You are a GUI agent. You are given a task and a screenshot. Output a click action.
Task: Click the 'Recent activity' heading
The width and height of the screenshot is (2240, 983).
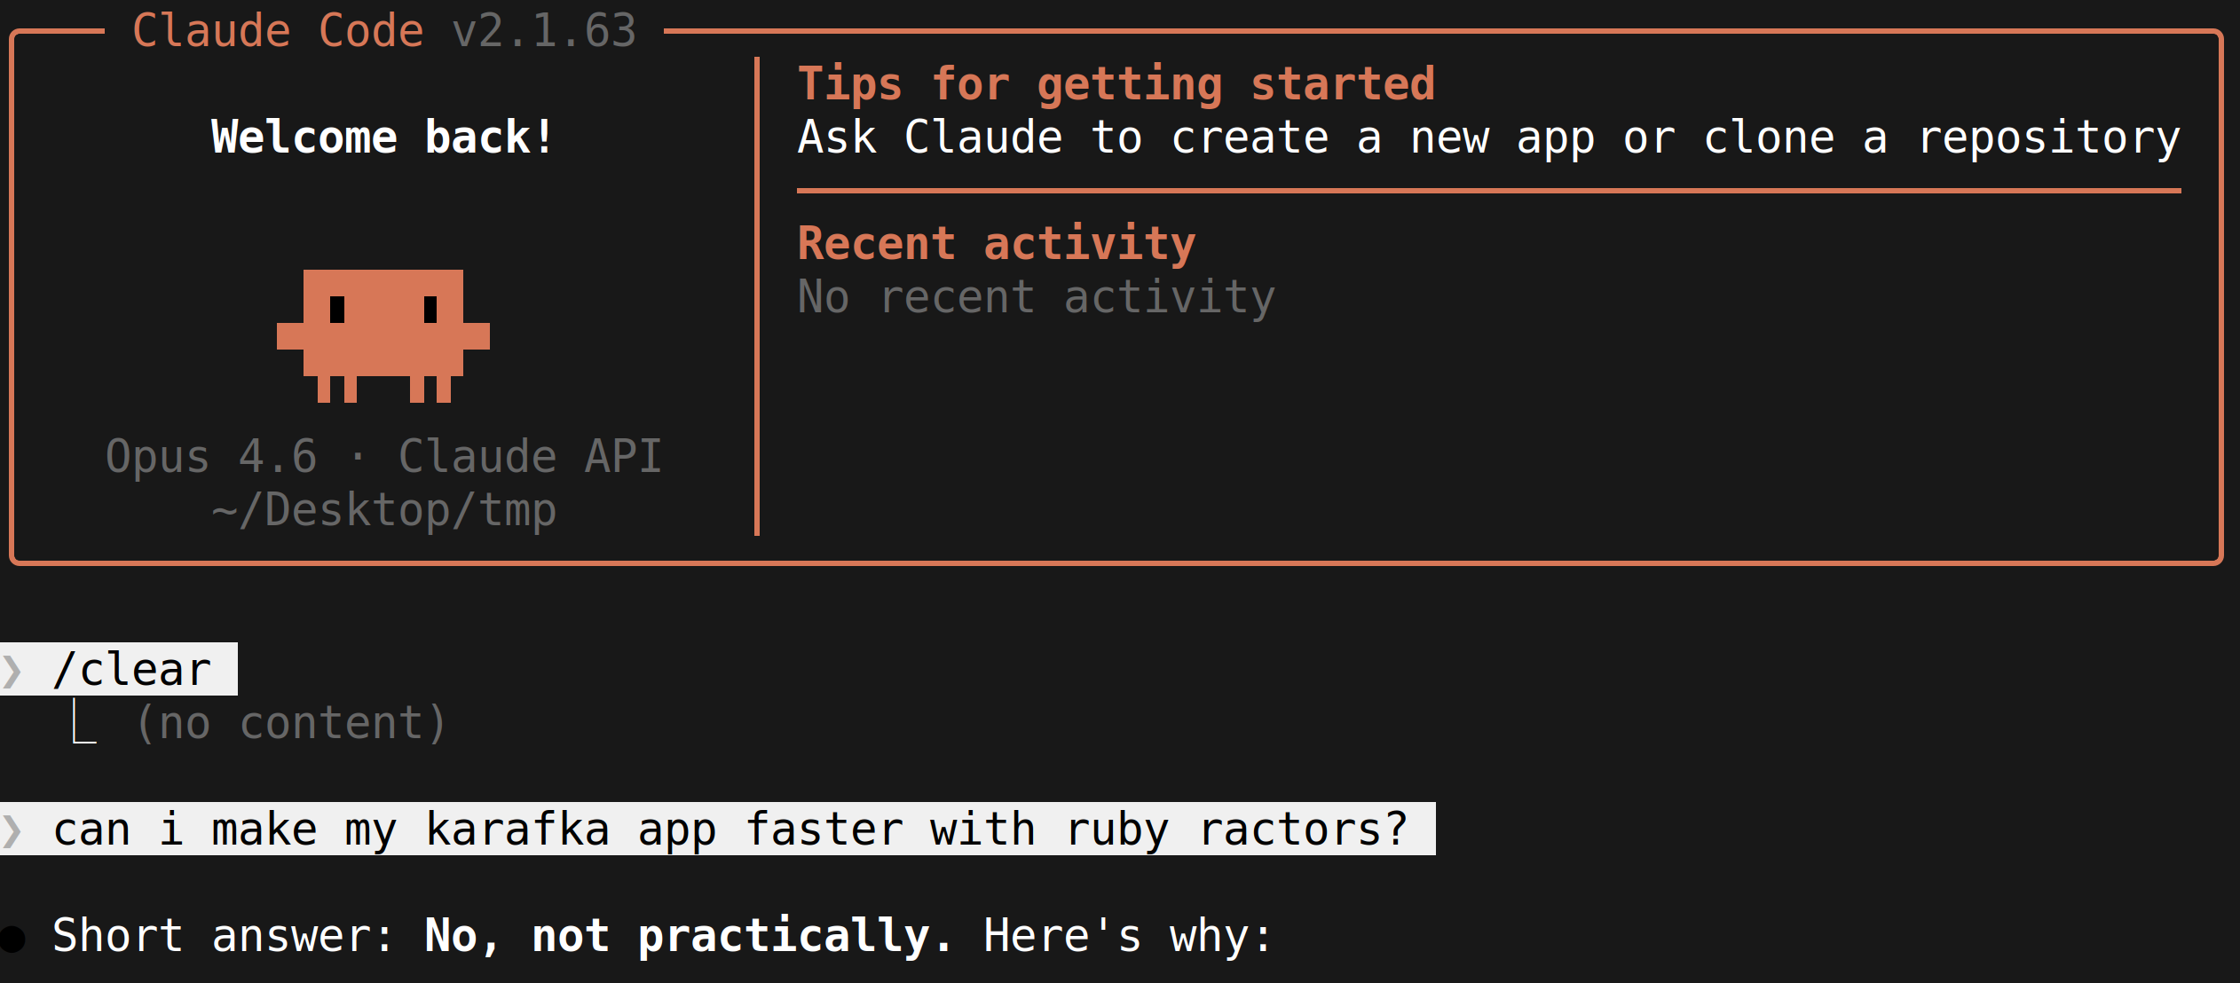997,244
